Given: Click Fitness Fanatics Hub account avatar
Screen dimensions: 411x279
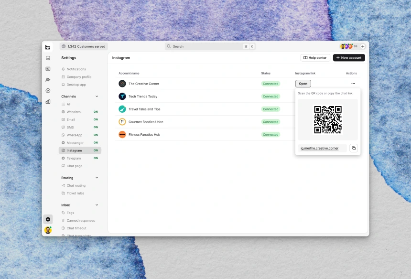Looking at the screenshot, I should tap(122, 135).
